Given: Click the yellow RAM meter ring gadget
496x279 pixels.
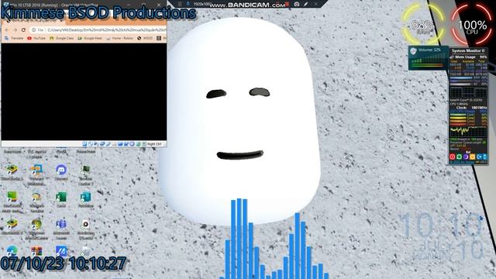Looking at the screenshot, I should (423, 25).
